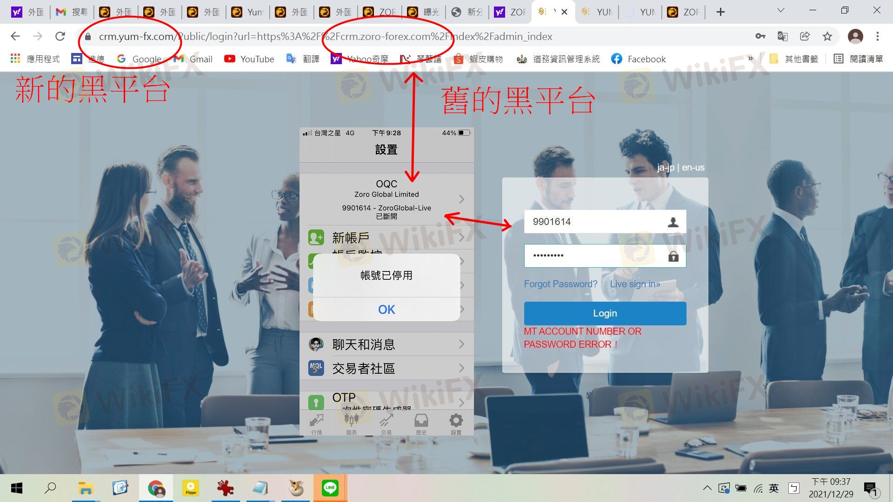Screen dimensions: 893x502
Task: Click 英 input method indicator
Action: 774,488
